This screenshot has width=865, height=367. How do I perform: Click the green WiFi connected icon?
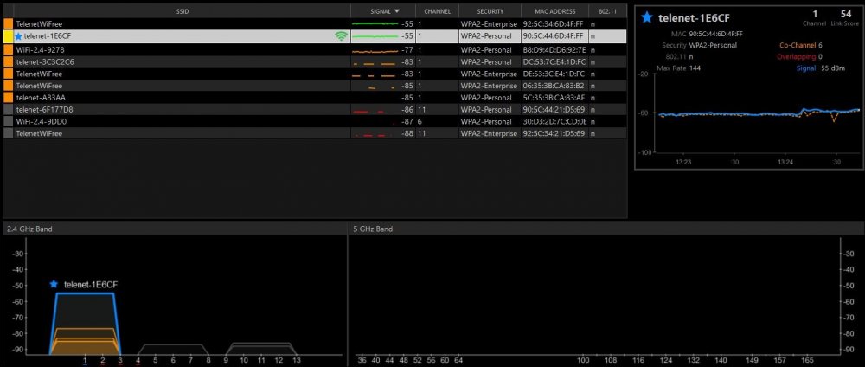pos(342,36)
